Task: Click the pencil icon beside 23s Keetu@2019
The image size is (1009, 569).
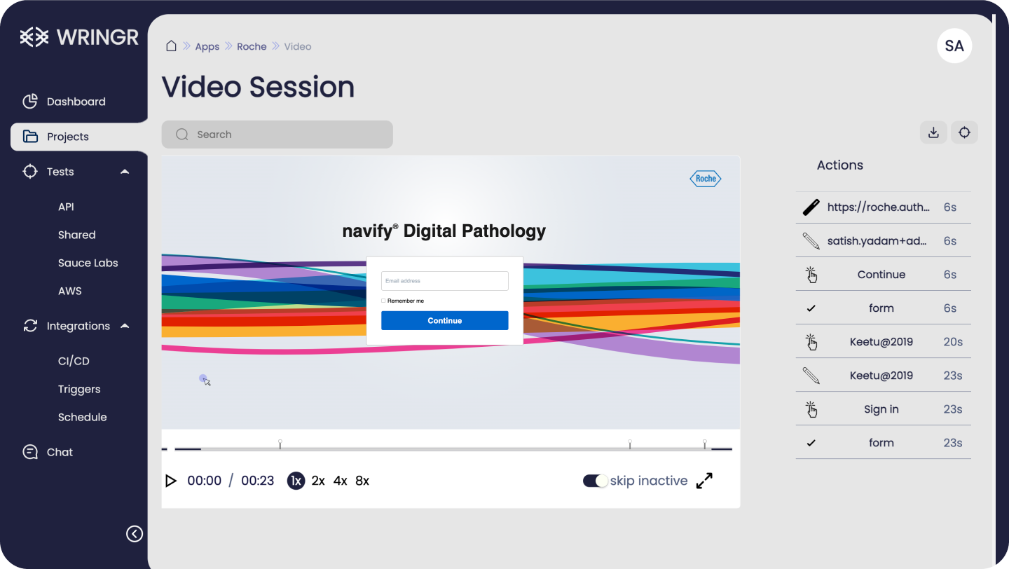Action: pyautogui.click(x=811, y=375)
